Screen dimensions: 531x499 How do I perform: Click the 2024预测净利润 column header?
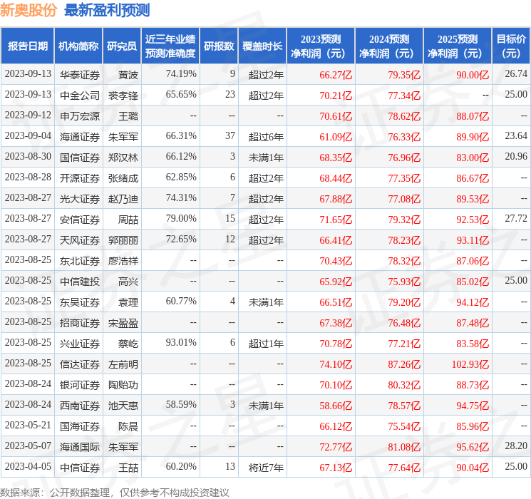pyautogui.click(x=389, y=46)
